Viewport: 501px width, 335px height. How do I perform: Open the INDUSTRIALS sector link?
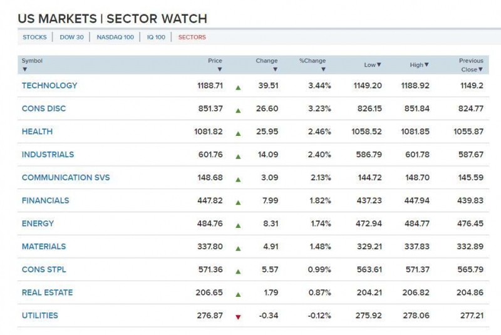click(48, 155)
